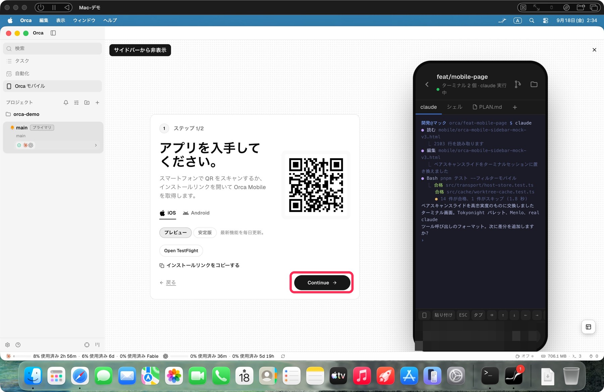Click the ESC key in phone mockup
Screen dimensions: 604x392
463,315
